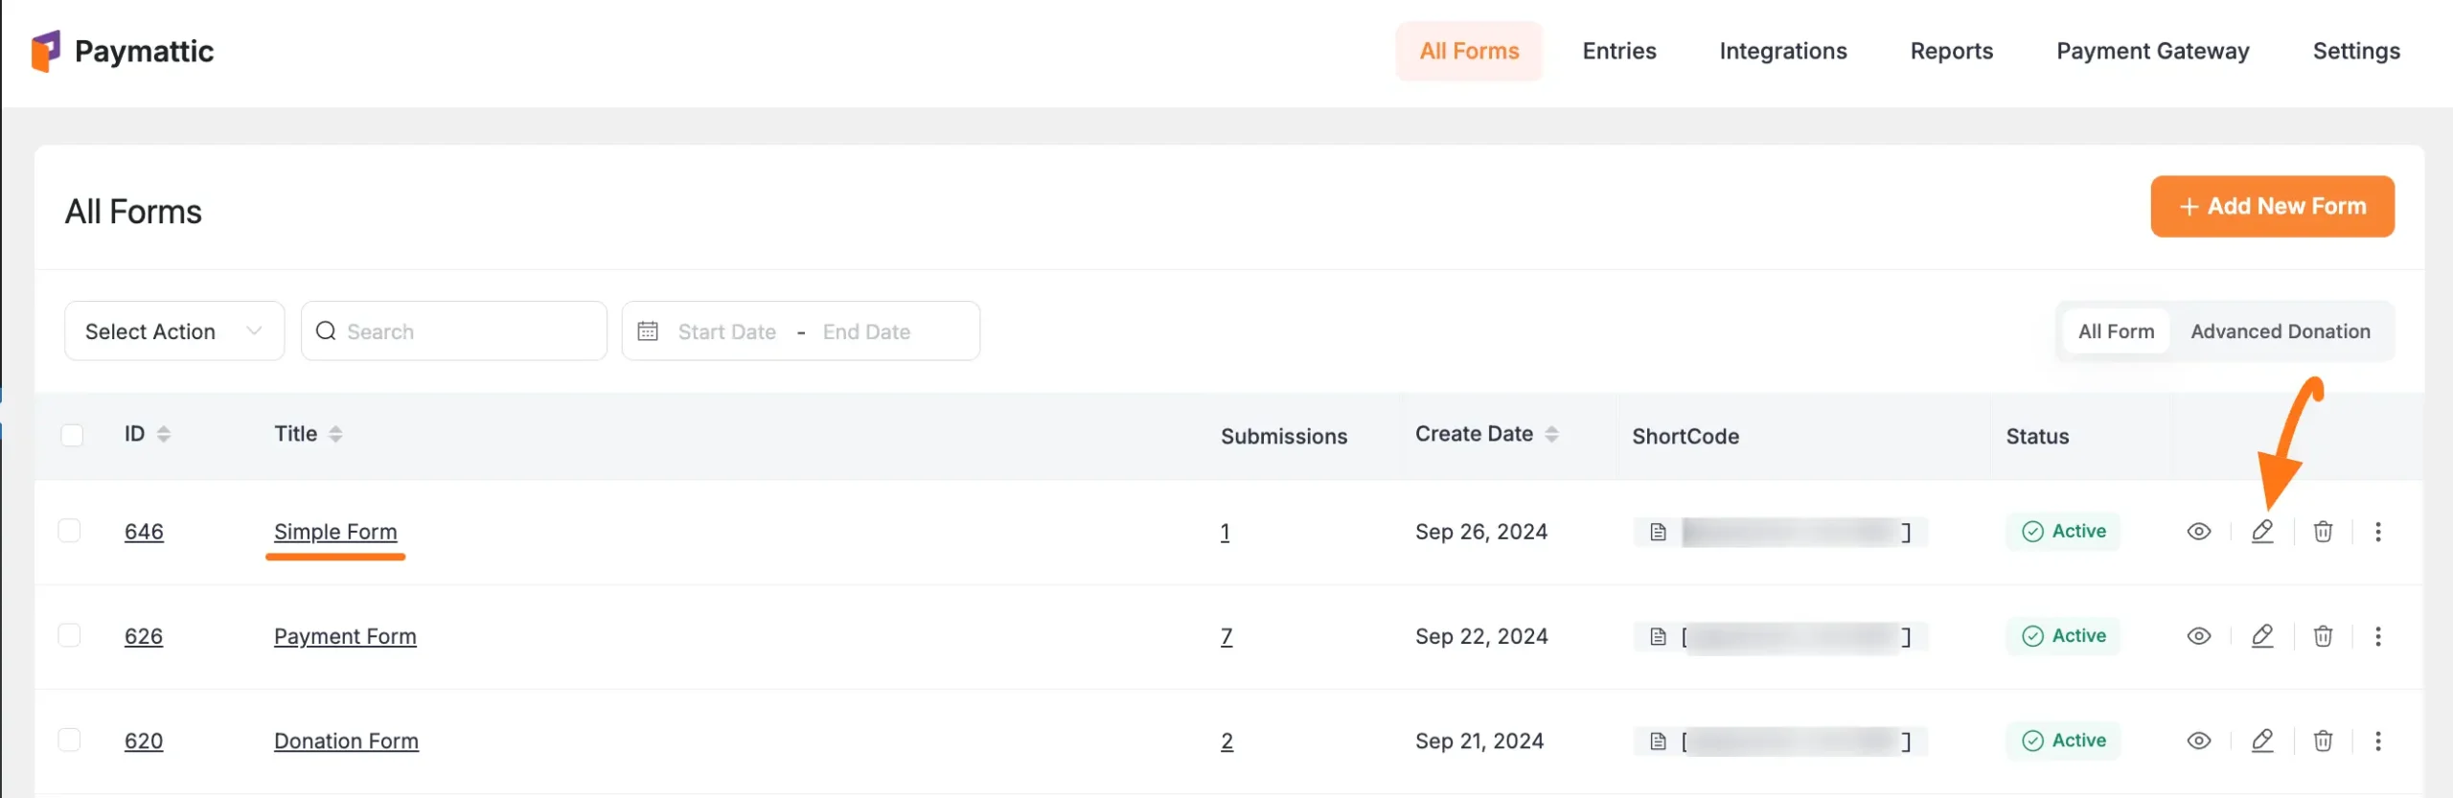Go to the Entries menu
The image size is (2453, 798).
[x=1618, y=52]
